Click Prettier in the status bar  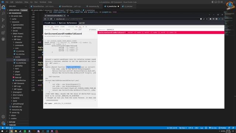click(x=222, y=128)
